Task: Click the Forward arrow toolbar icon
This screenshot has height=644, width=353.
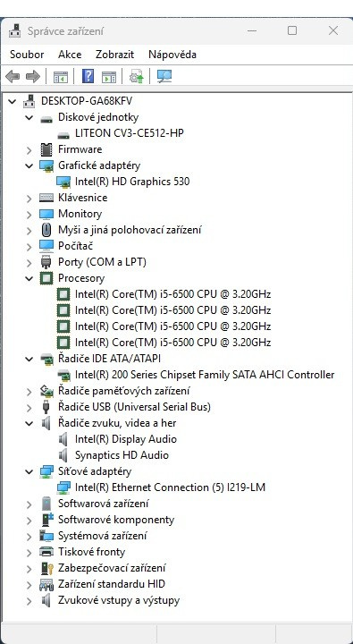Action: [32, 76]
